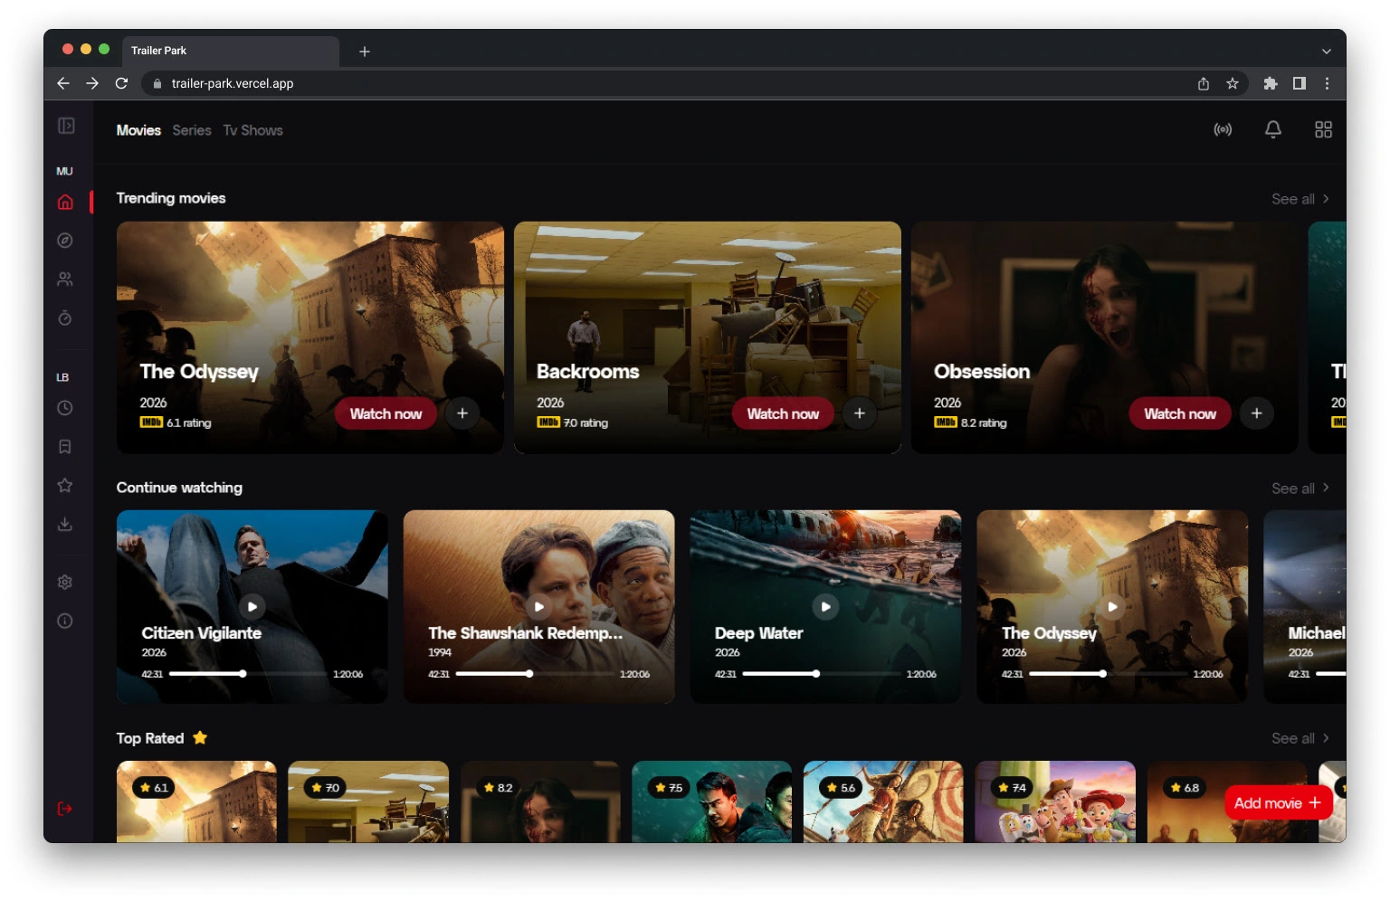Click the browser extensions puzzle icon
This screenshot has width=1390, height=901.
pyautogui.click(x=1271, y=83)
